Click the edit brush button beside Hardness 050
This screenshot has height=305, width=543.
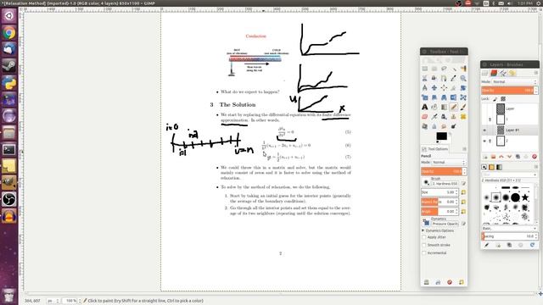click(x=463, y=184)
